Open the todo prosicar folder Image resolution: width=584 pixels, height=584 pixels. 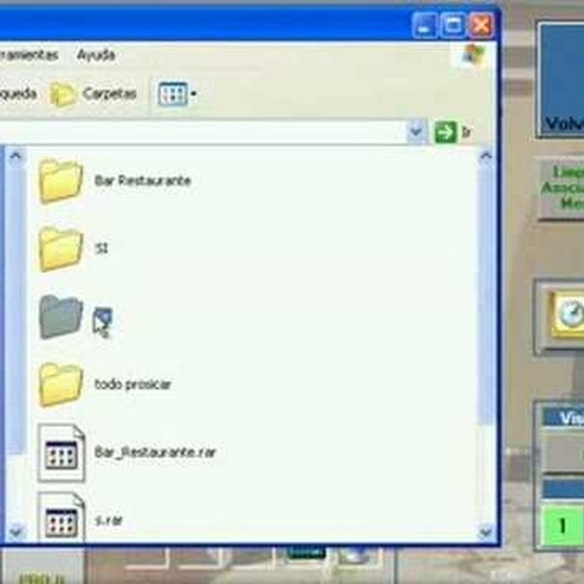pyautogui.click(x=61, y=384)
